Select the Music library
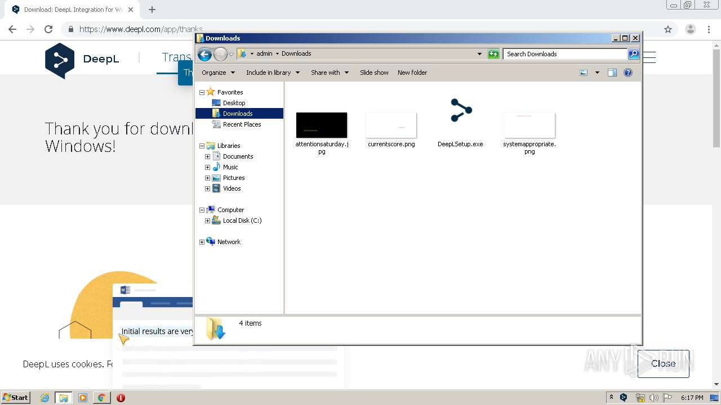The image size is (721, 405). pos(230,167)
